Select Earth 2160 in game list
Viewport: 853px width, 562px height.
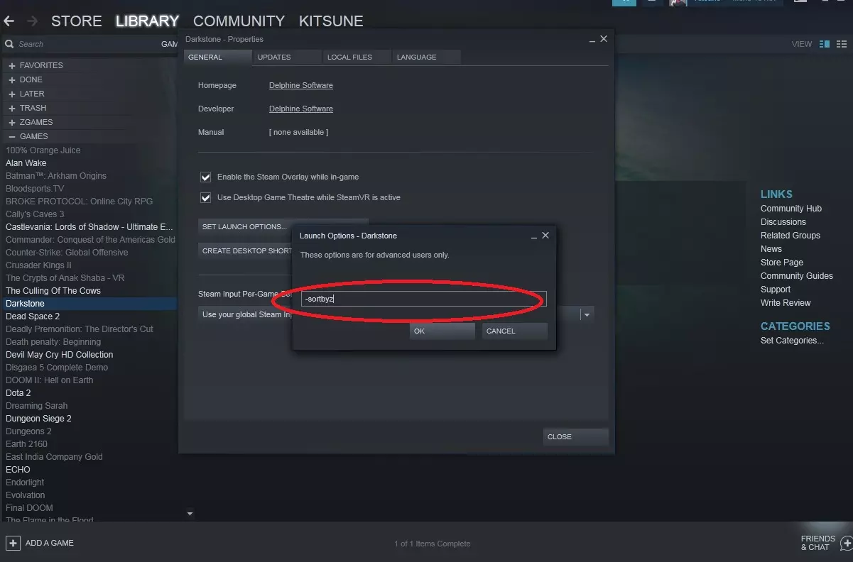(x=26, y=444)
